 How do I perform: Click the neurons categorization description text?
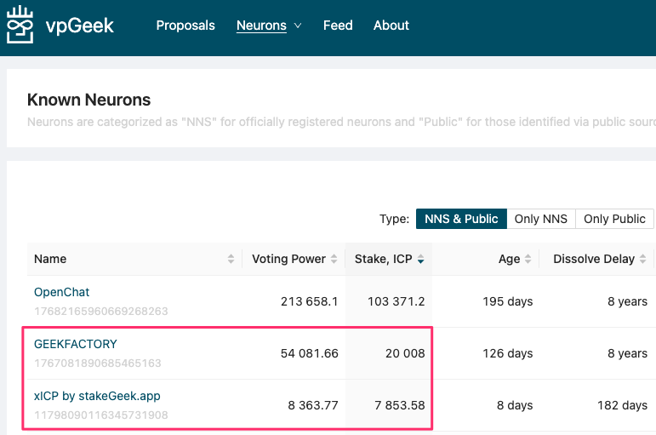pos(341,122)
